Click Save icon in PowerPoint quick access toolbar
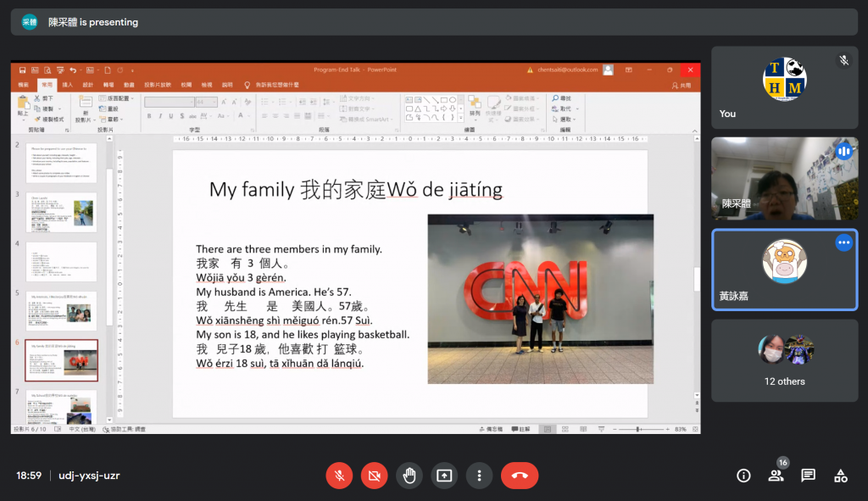Viewport: 868px width, 501px height. click(x=22, y=70)
